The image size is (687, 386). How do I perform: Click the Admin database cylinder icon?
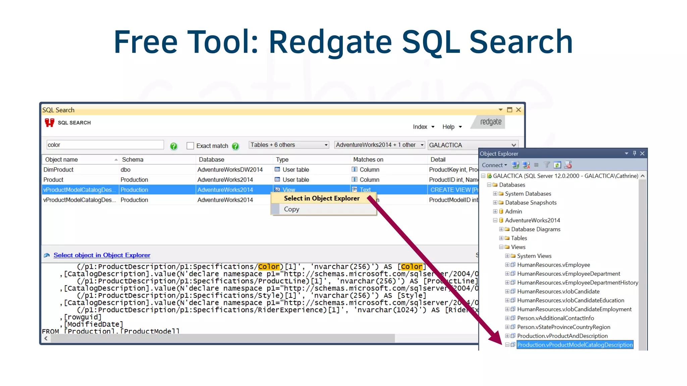[x=501, y=211]
